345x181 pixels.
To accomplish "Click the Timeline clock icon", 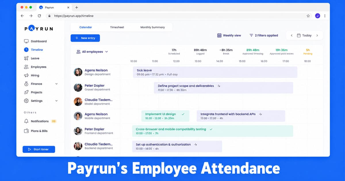I will [26, 50].
